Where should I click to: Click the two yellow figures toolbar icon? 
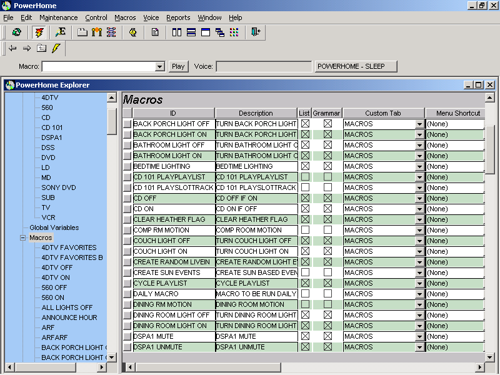(x=97, y=32)
